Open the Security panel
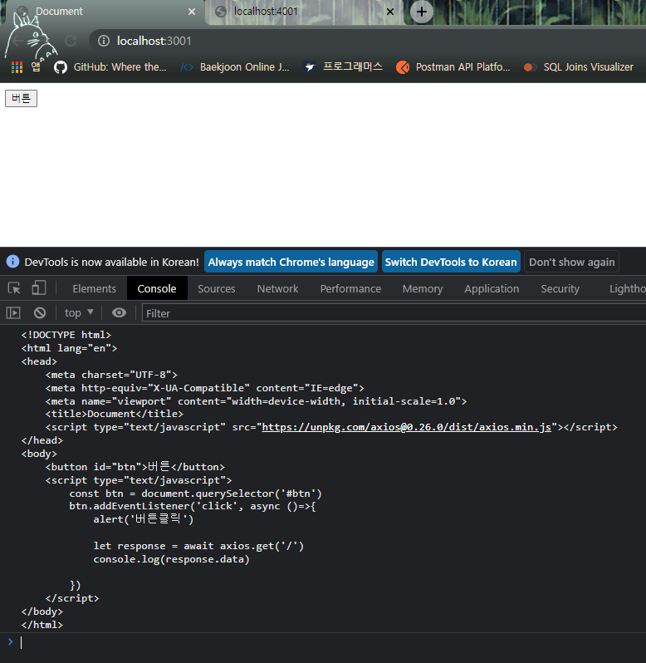This screenshot has height=663, width=646. (x=560, y=289)
